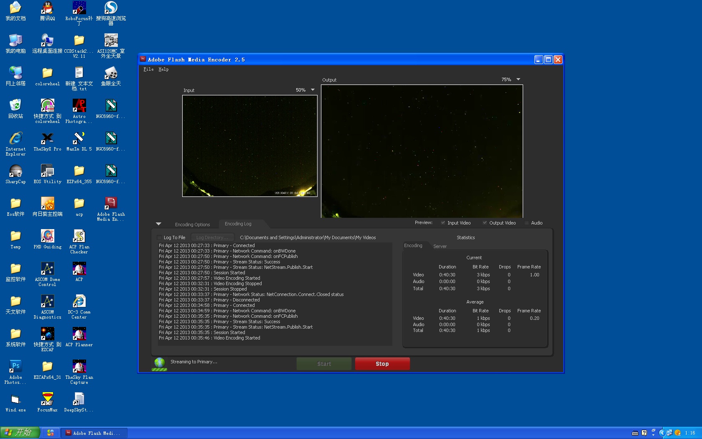The image size is (702, 439).
Task: Launch Internet Explorer desktop icon
Action: [15, 144]
